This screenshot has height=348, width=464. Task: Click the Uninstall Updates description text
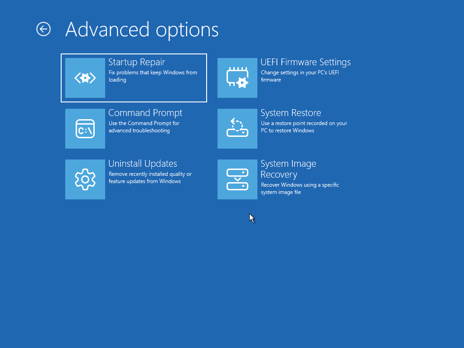click(150, 177)
